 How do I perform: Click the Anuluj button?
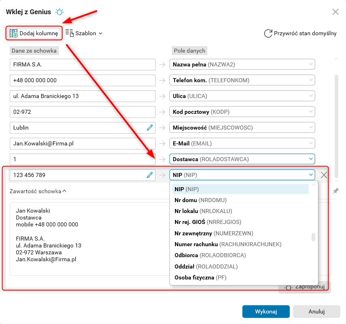pos(316,311)
